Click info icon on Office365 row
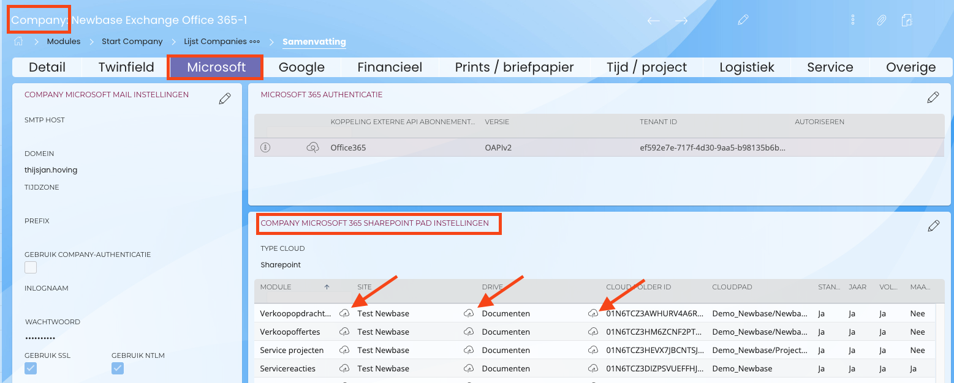The image size is (954, 383). click(265, 147)
